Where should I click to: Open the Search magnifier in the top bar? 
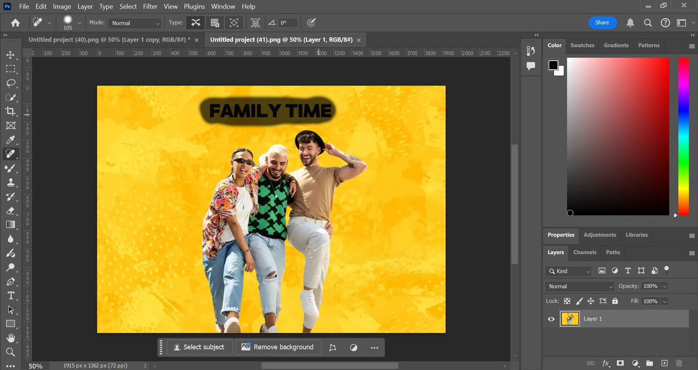coord(648,23)
